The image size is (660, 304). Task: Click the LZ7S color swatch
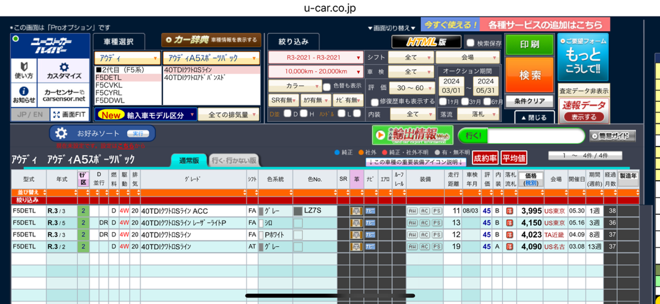click(x=298, y=211)
